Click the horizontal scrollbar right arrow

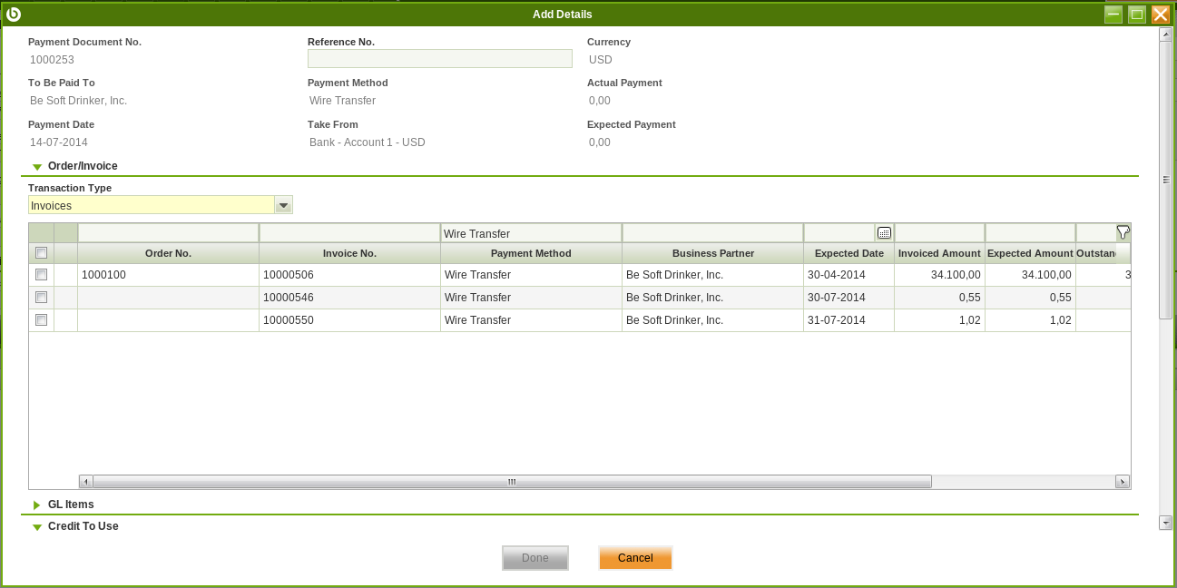(1123, 482)
